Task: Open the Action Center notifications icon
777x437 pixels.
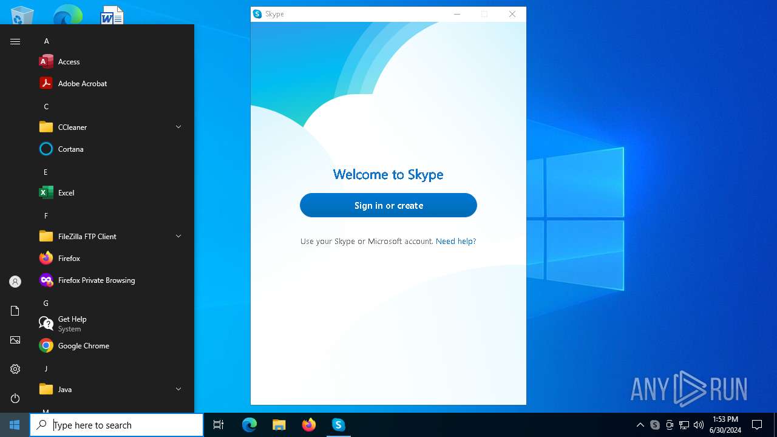Action: click(x=757, y=425)
